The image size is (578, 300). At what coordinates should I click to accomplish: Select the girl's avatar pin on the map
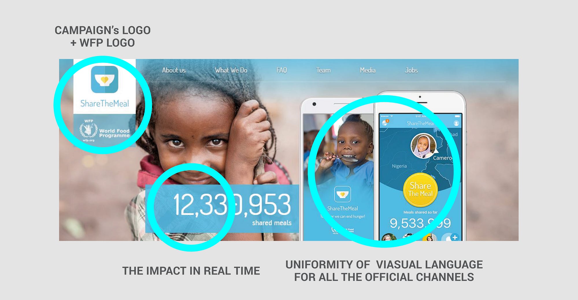pyautogui.click(x=423, y=146)
